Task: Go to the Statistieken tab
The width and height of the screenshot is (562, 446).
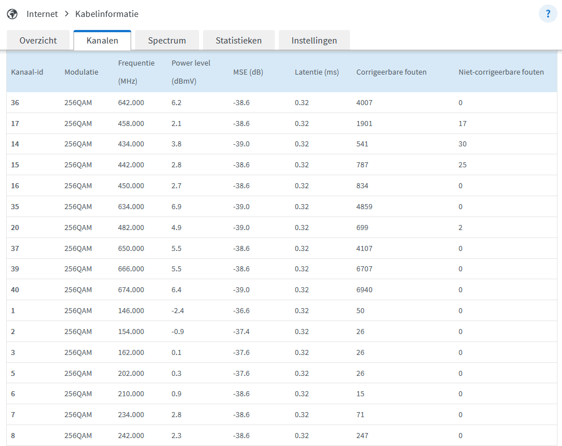Action: [x=239, y=41]
